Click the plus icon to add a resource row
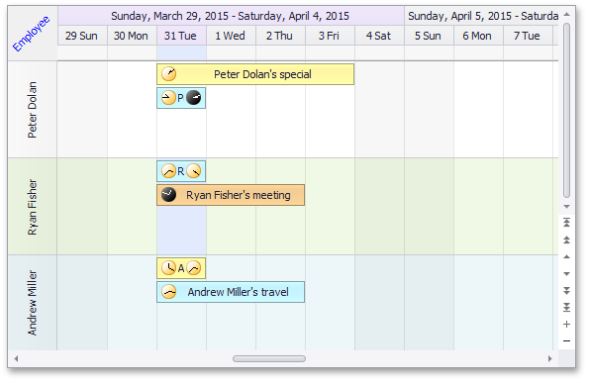Image resolution: width=589 pixels, height=383 pixels. tap(567, 324)
